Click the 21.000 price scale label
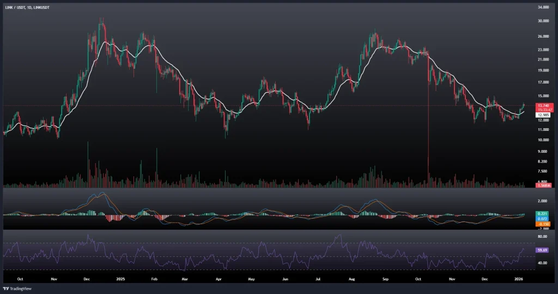Viewport: 558px width, 294px height. 543,59
